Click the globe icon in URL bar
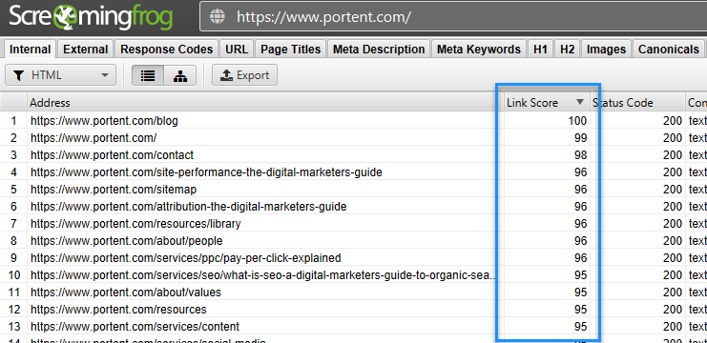The height and width of the screenshot is (343, 707). (218, 17)
